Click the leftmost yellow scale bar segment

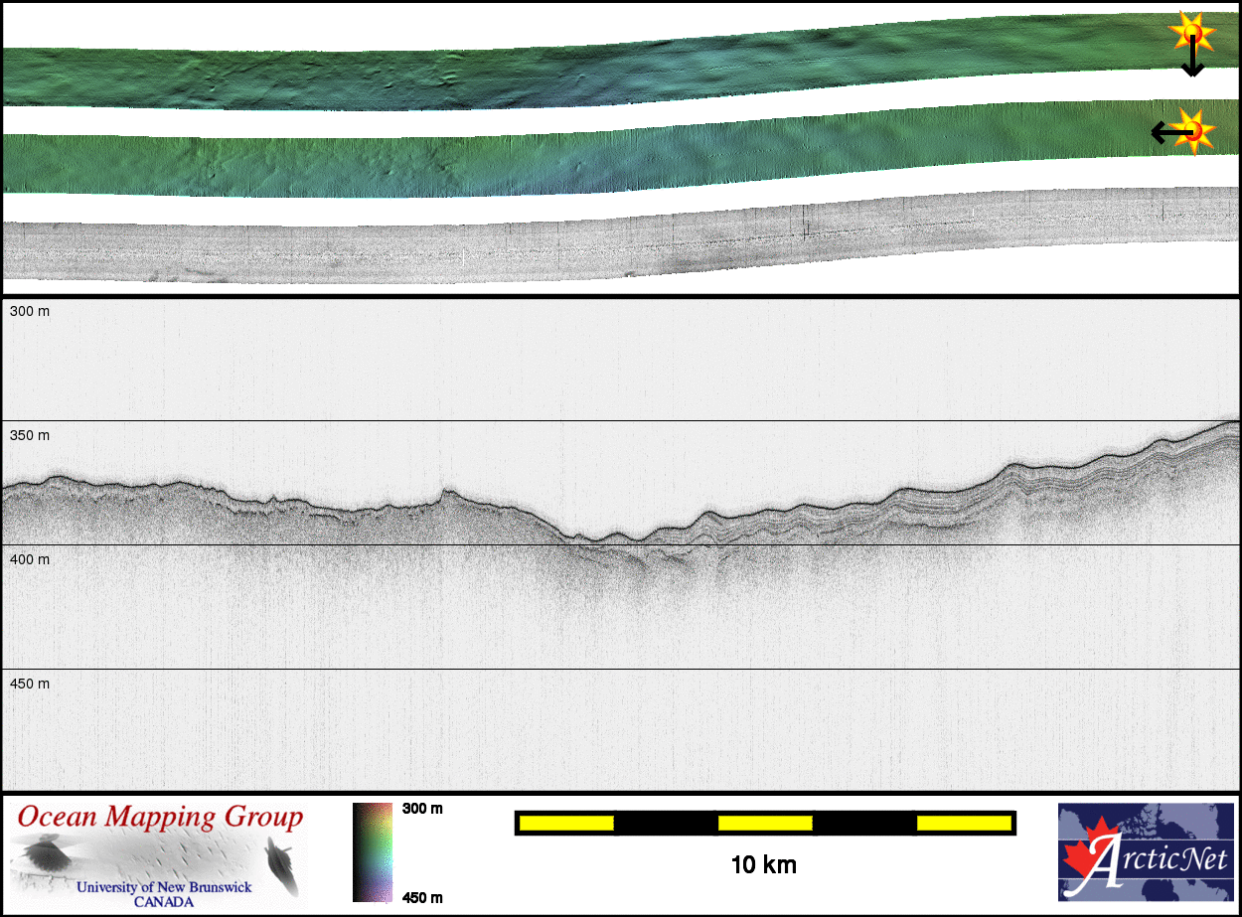point(566,823)
